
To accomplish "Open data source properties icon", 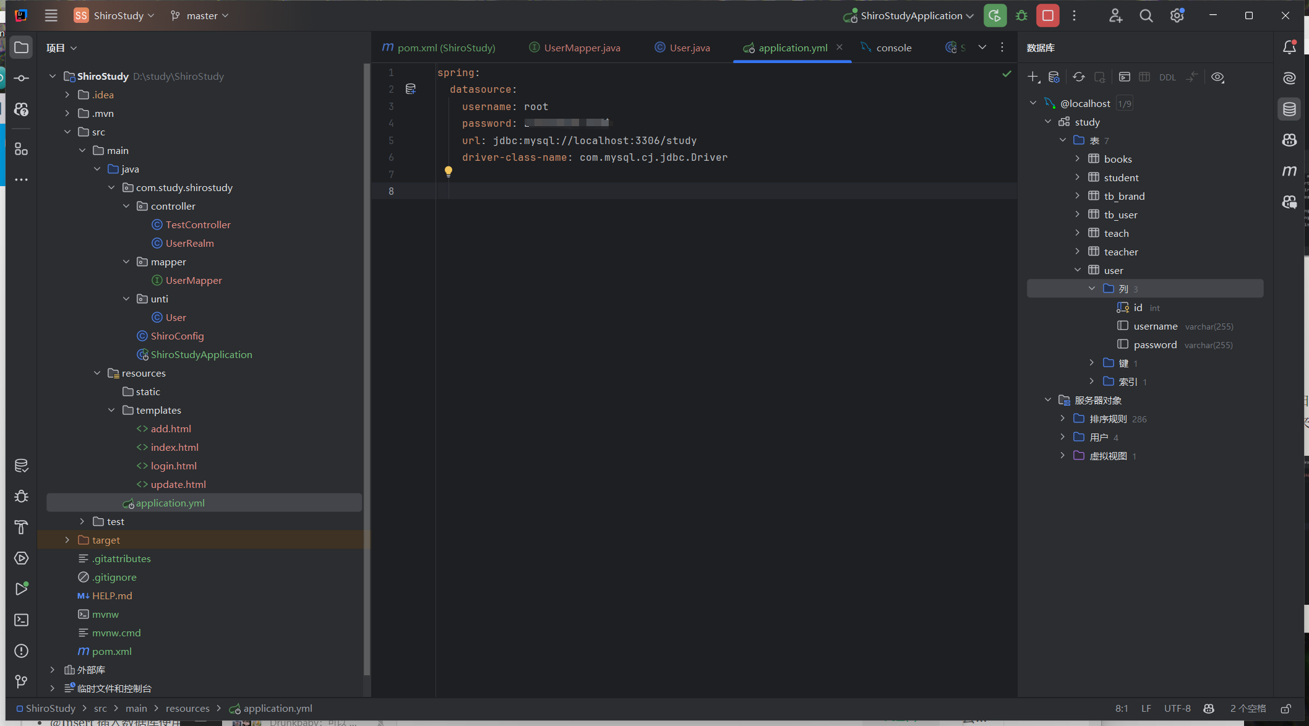I will 1054,77.
